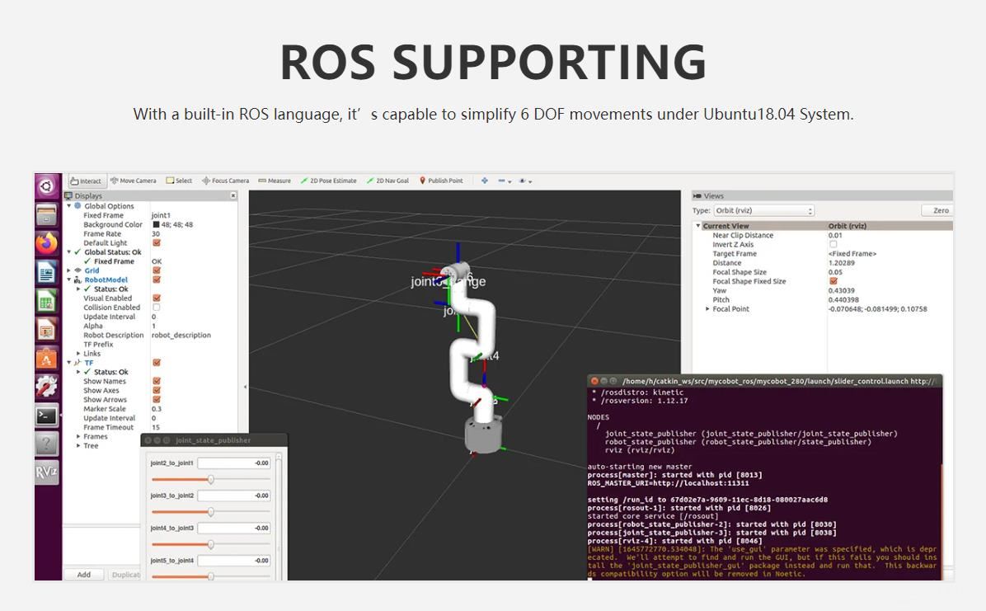Click the TF display axes icon
Viewport: 986px width, 611px height.
point(78,363)
